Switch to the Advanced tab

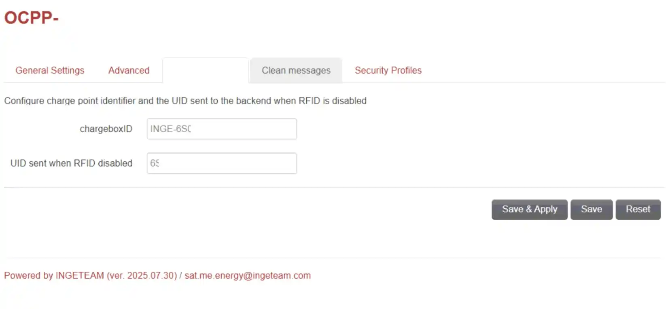pos(129,70)
